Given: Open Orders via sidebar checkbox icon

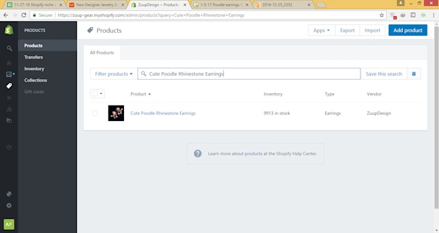Looking at the screenshot, I should point(9,74).
